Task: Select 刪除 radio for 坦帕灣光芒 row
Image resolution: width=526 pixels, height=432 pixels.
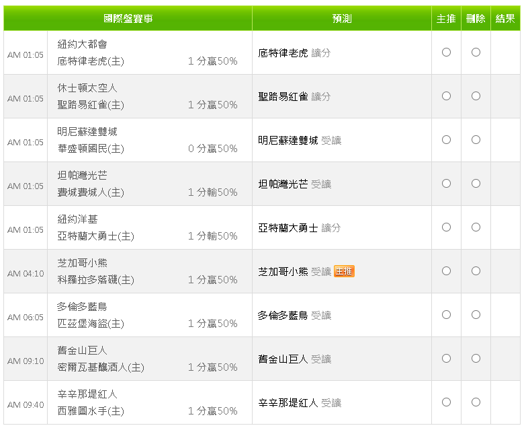Action: click(x=476, y=184)
